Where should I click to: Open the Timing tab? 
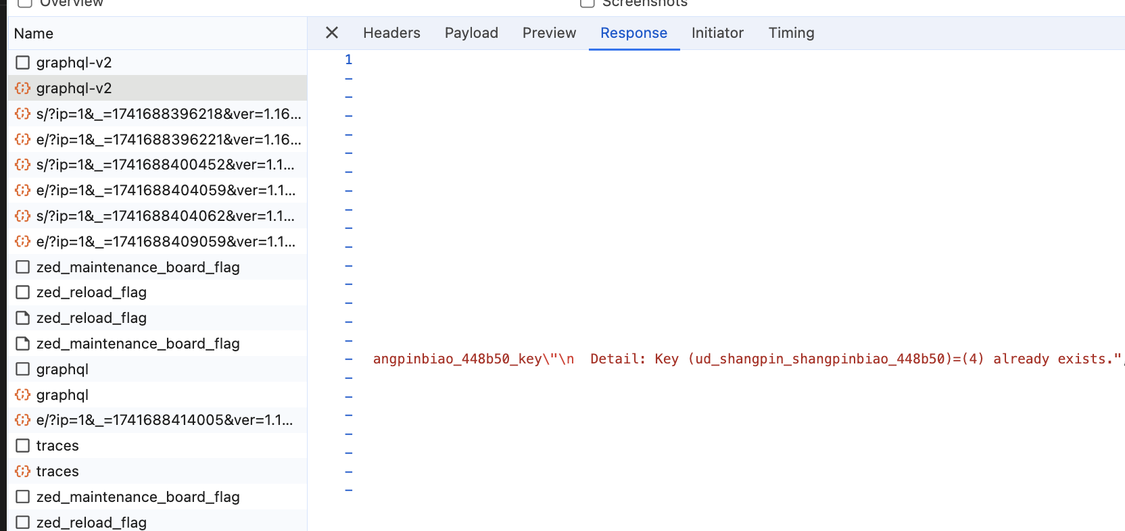[791, 32]
